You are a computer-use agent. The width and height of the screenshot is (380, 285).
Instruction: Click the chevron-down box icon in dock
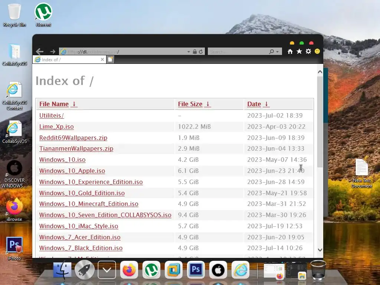point(107,270)
